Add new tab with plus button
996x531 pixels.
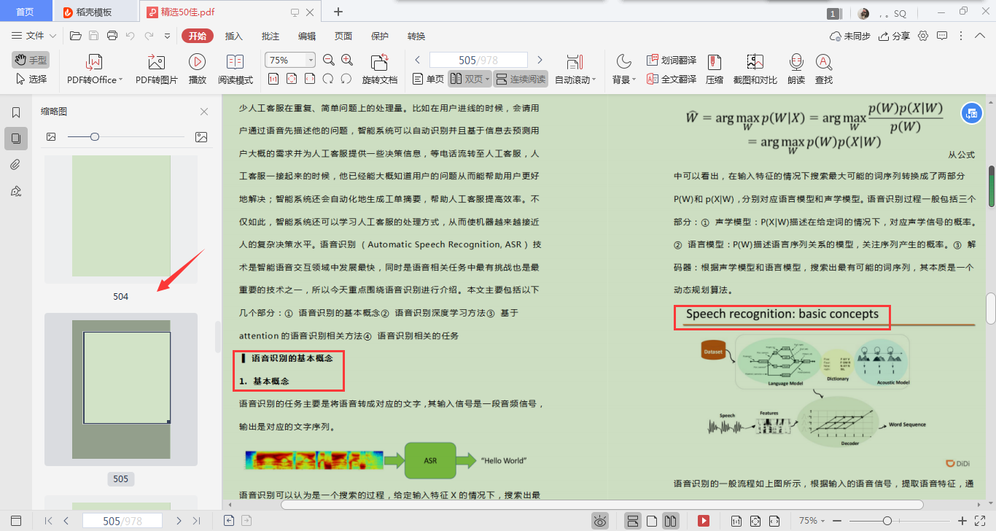pos(338,12)
